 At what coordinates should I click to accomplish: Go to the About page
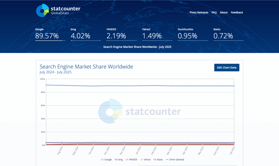224,13
